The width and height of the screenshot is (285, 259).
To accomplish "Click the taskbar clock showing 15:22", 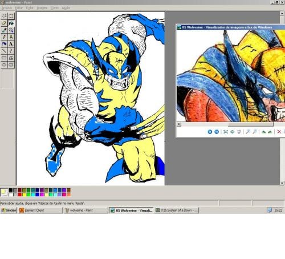I will pos(278,211).
